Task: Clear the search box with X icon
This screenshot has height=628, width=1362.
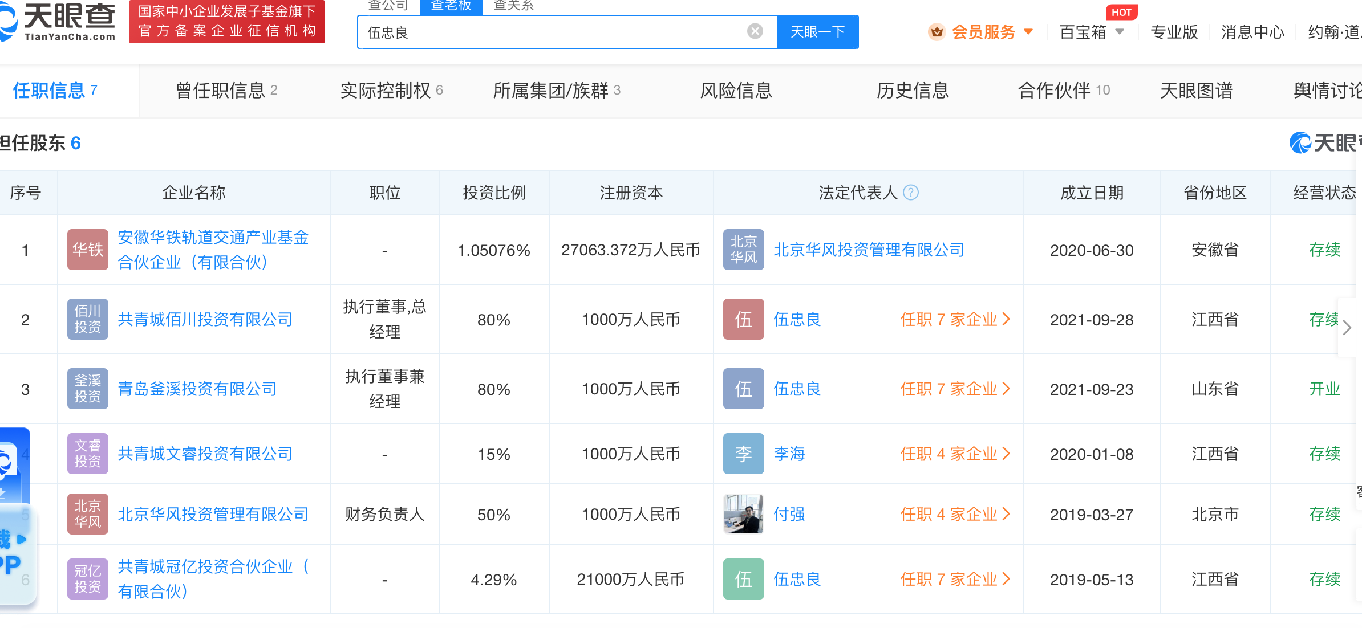Action: tap(755, 31)
